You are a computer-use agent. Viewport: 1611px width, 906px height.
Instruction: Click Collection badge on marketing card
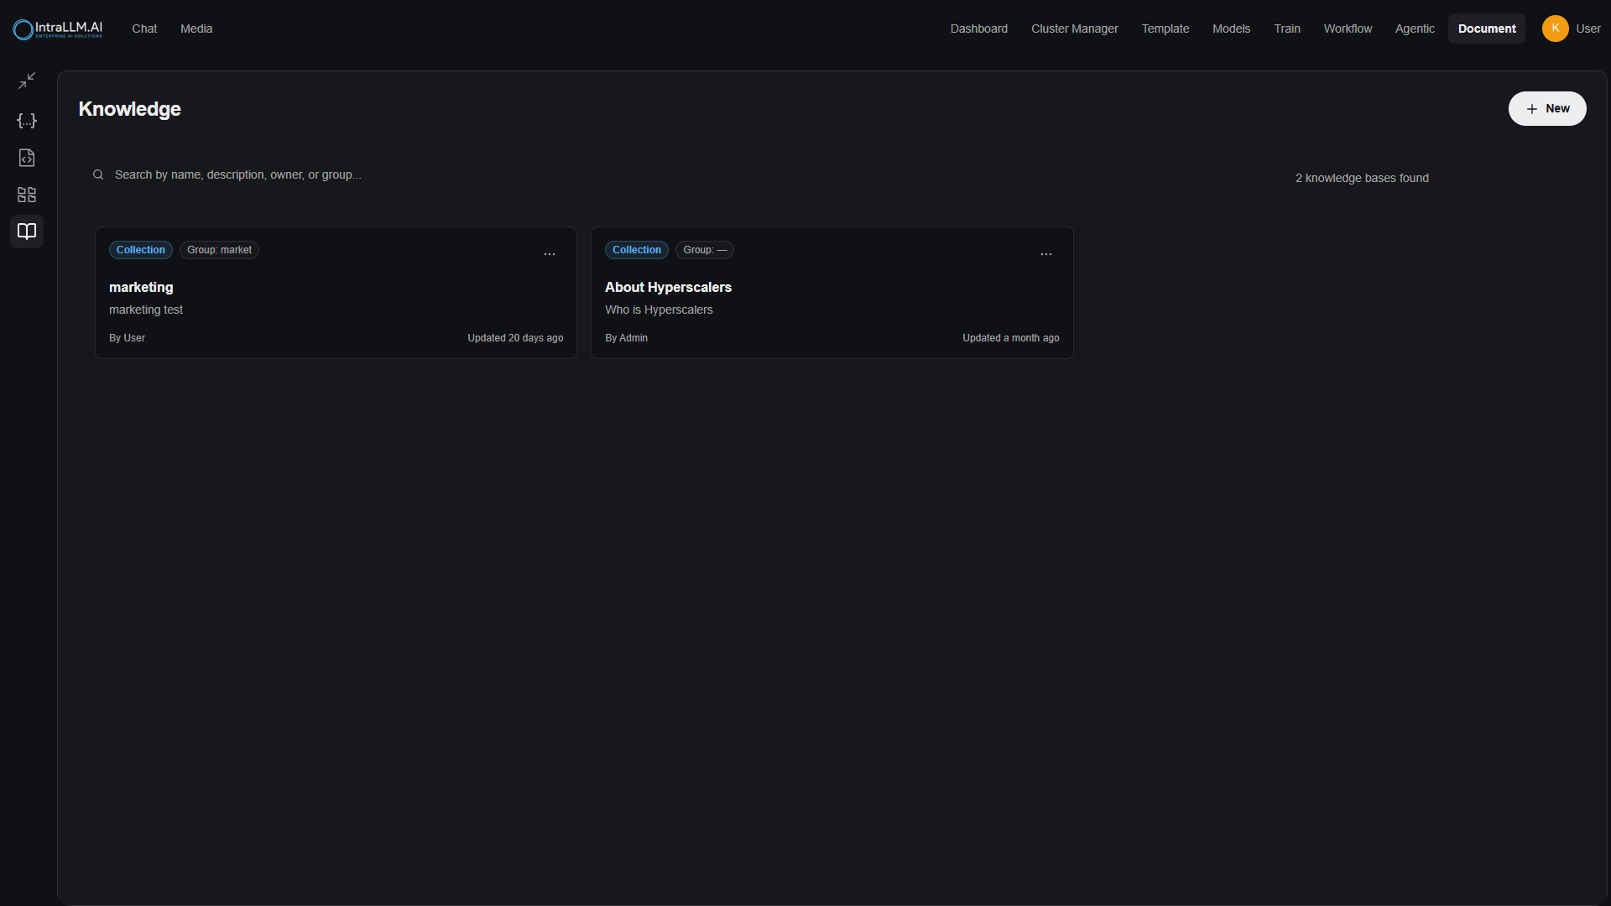(x=141, y=250)
